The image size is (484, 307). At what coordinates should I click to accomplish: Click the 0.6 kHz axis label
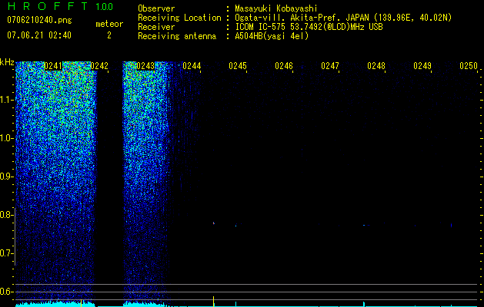[x=6, y=292]
